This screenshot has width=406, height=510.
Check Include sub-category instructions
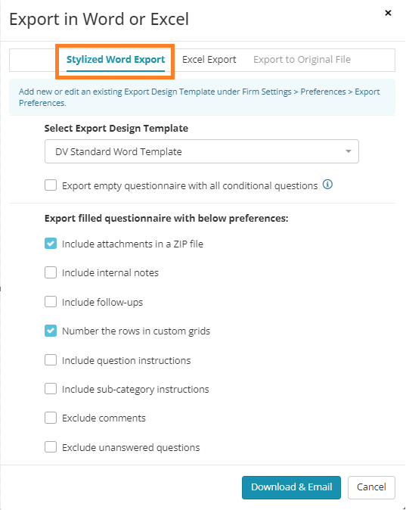coord(51,389)
